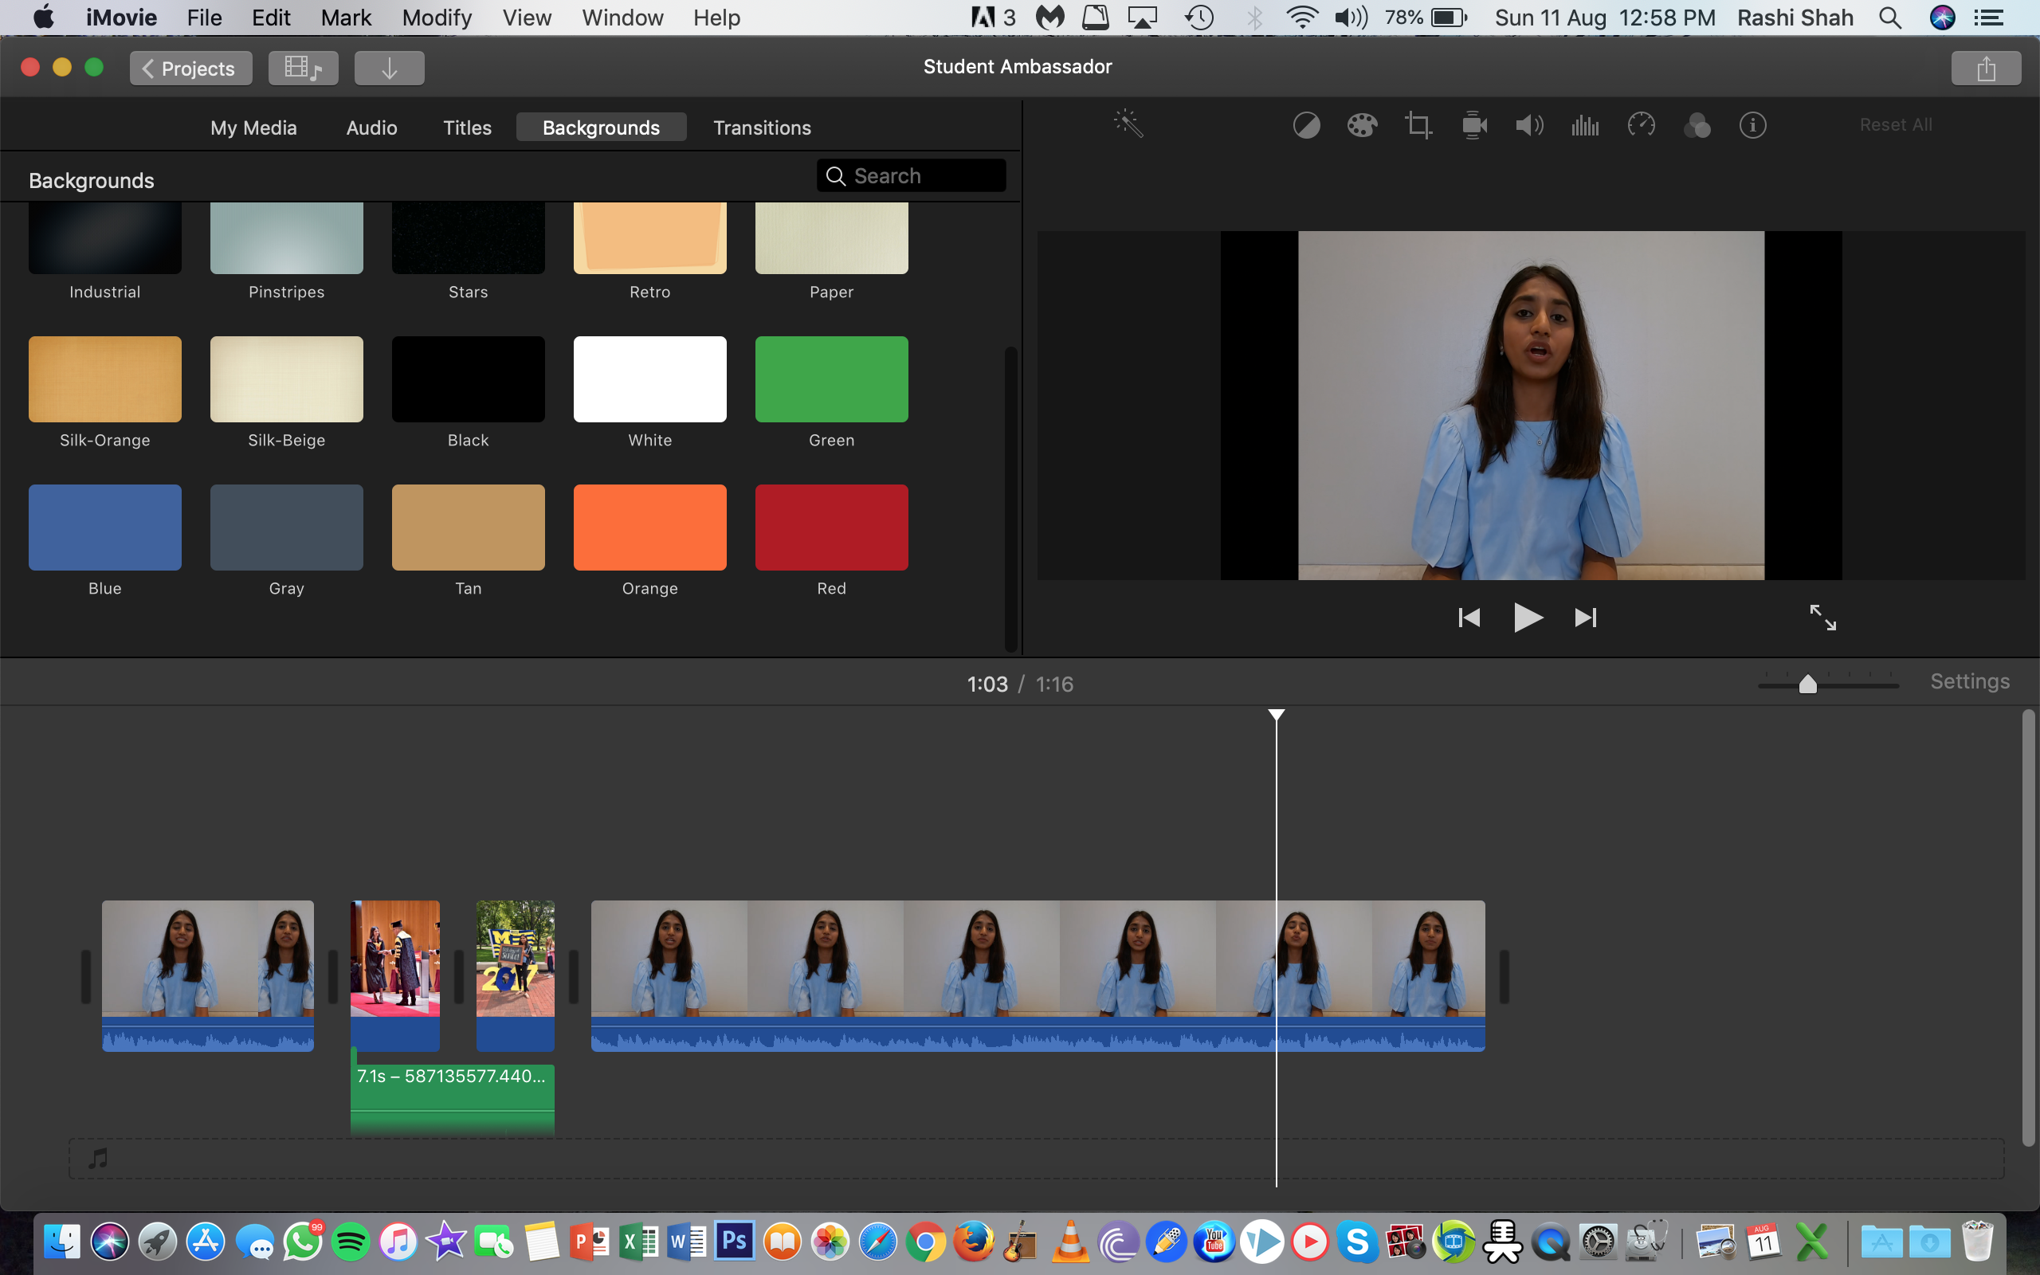This screenshot has width=2040, height=1275.
Task: Toggle the media browser layout button
Action: point(304,69)
